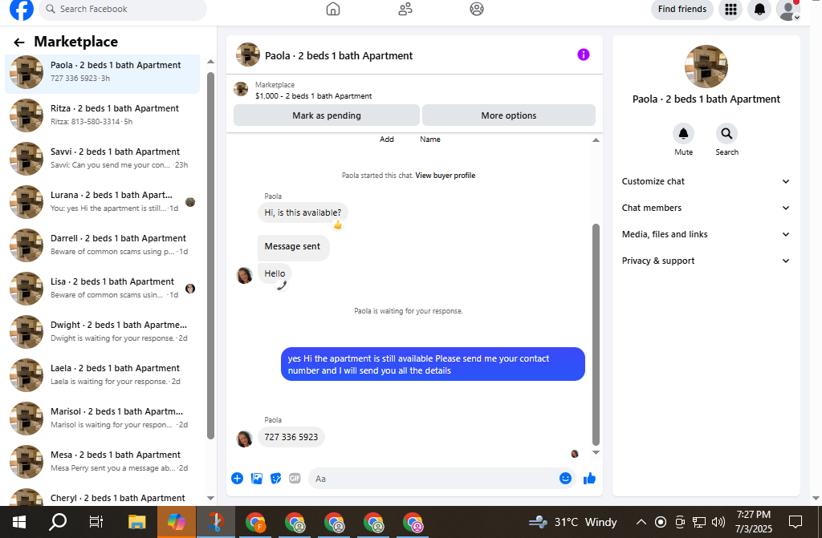The height and width of the screenshot is (538, 822).
Task: Click the conversation list scrollbar
Action: point(211,256)
